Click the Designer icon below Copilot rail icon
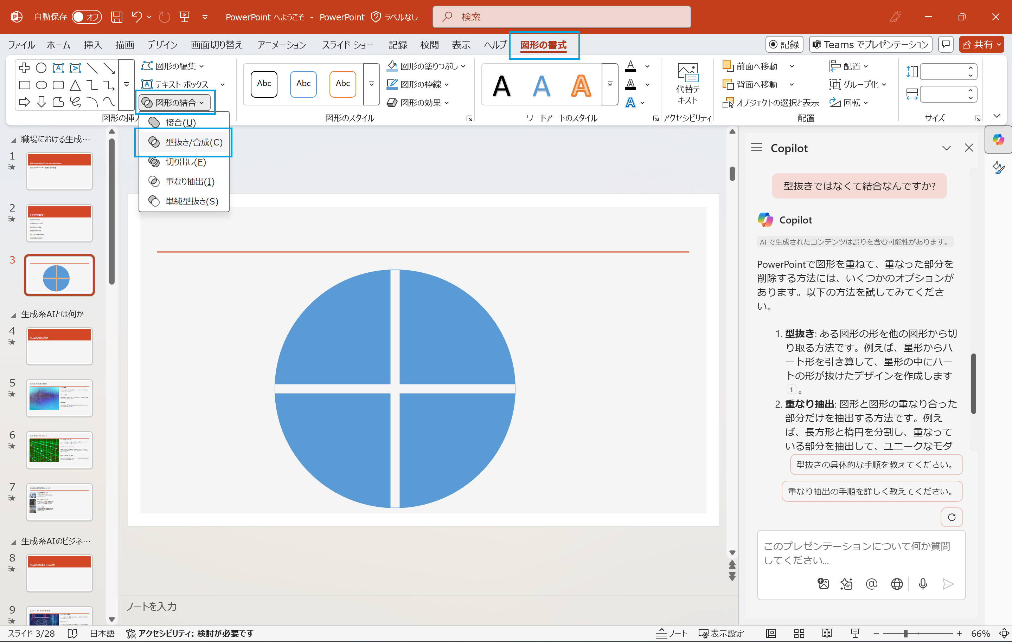 pyautogui.click(x=999, y=168)
